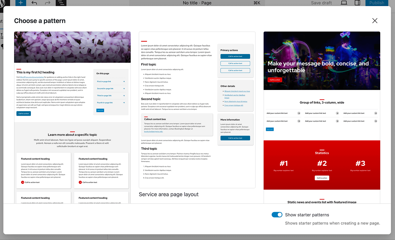Click the Choose a pattern heading

point(40,21)
